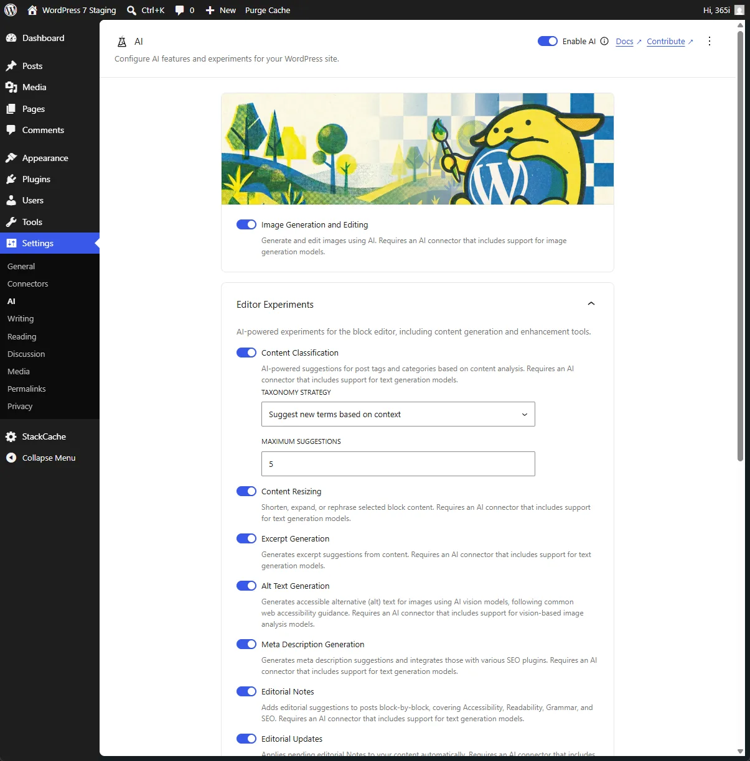
Task: Click the flask icon beside AI heading
Action: [122, 42]
